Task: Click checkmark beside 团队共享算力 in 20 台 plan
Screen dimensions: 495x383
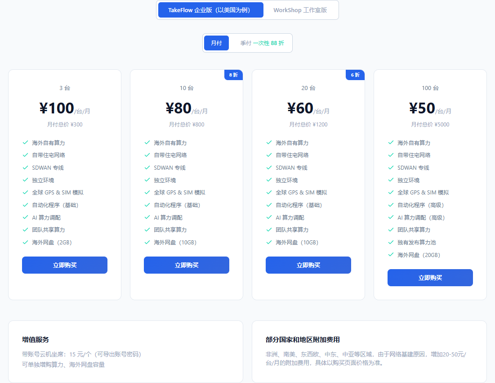Action: click(x=269, y=230)
